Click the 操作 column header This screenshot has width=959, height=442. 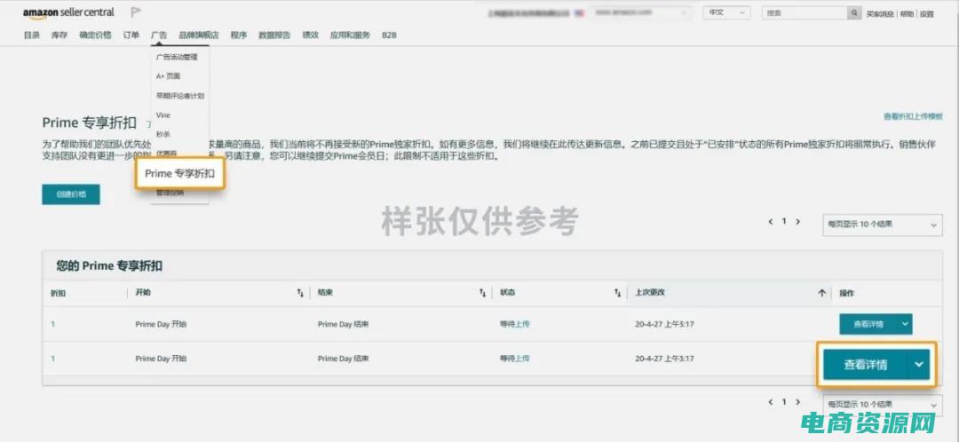846,294
